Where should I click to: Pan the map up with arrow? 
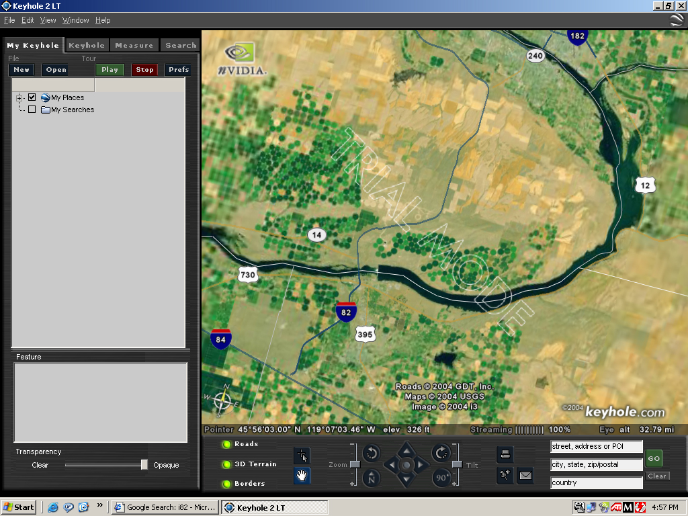[x=406, y=450]
